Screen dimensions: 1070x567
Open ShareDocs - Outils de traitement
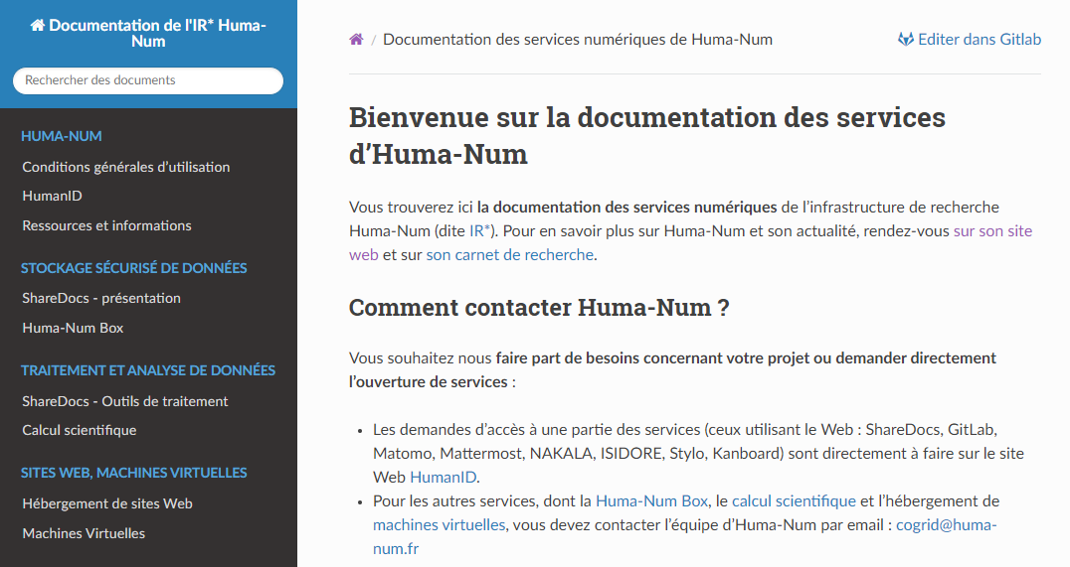pos(125,401)
